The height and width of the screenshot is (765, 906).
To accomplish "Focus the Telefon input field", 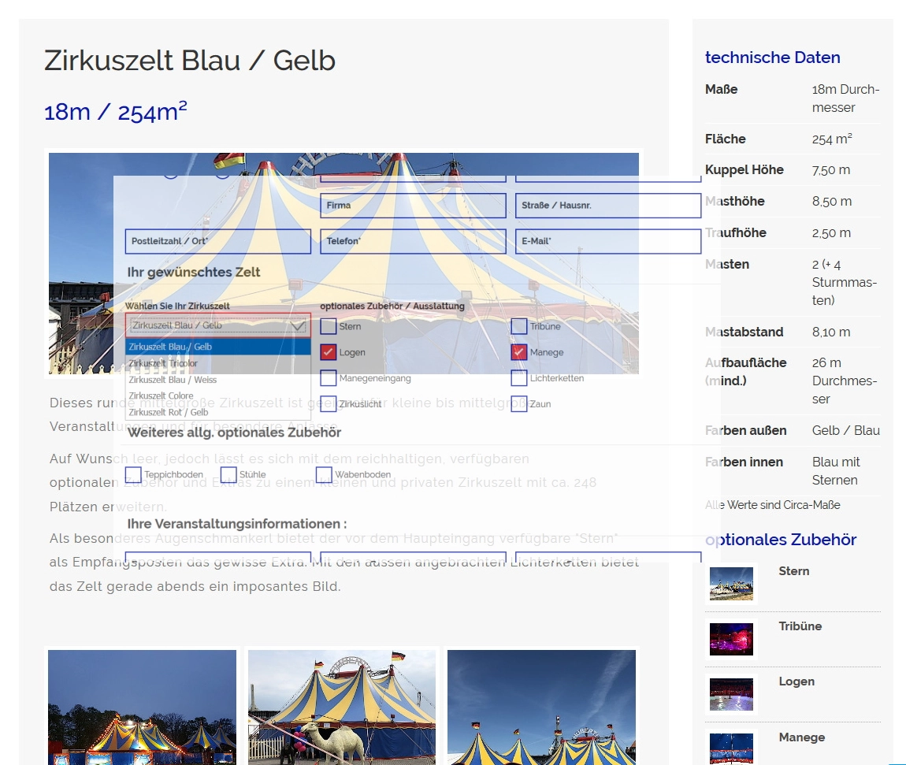I will (x=413, y=241).
